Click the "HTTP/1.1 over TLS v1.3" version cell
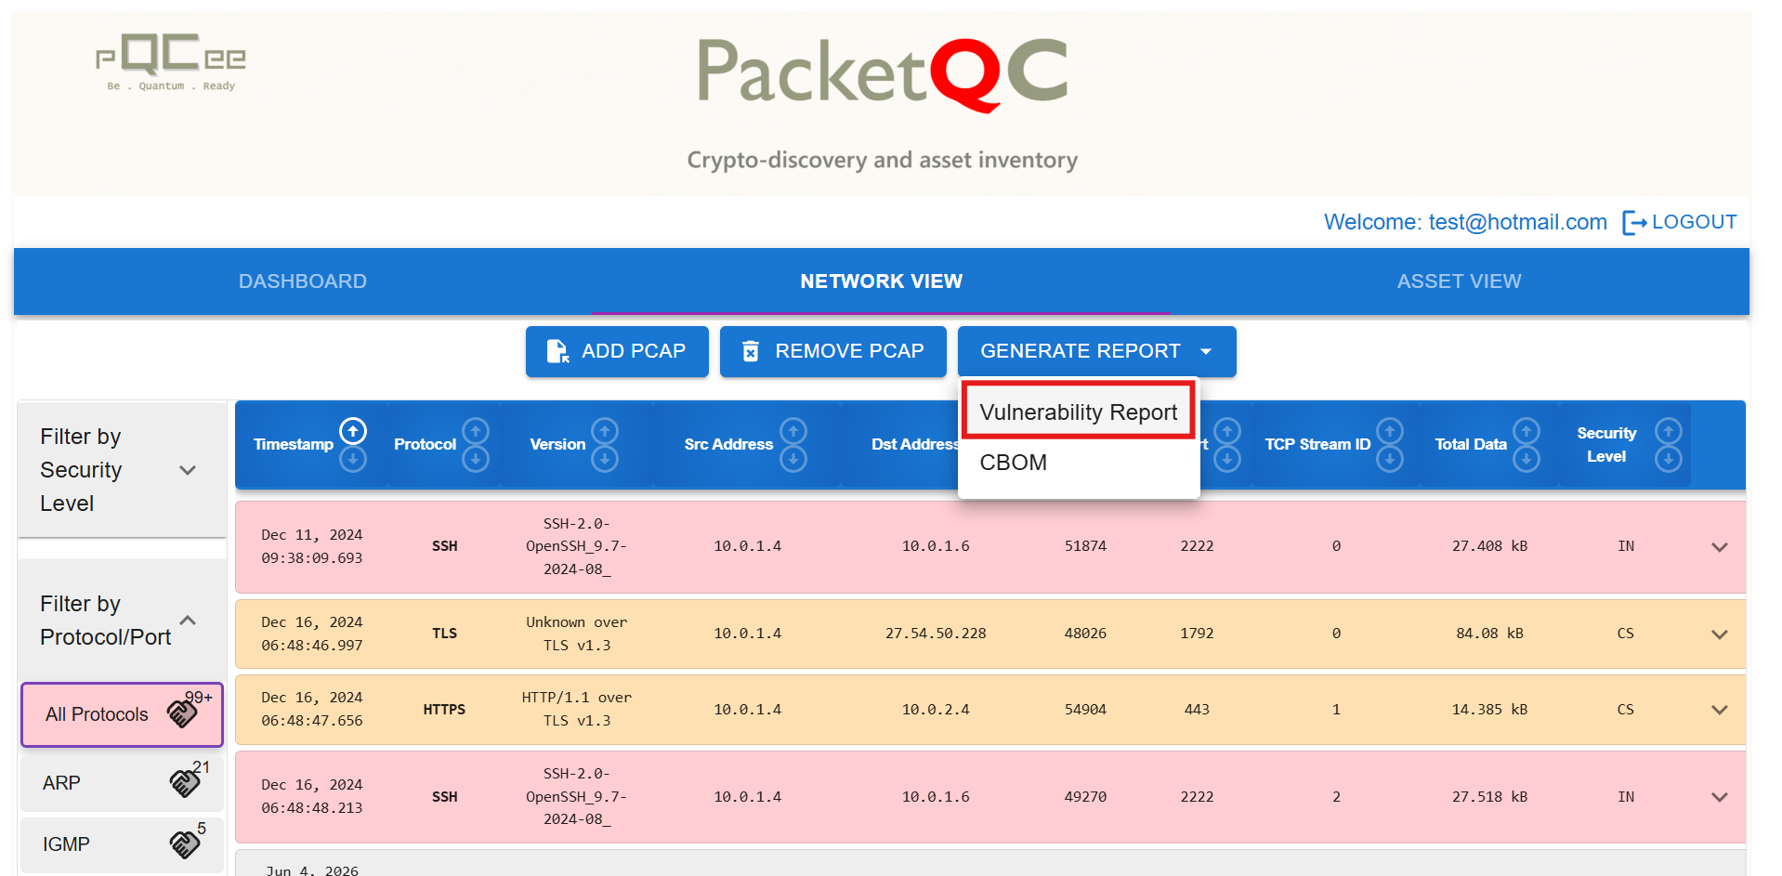1782x876 pixels. [x=577, y=709]
